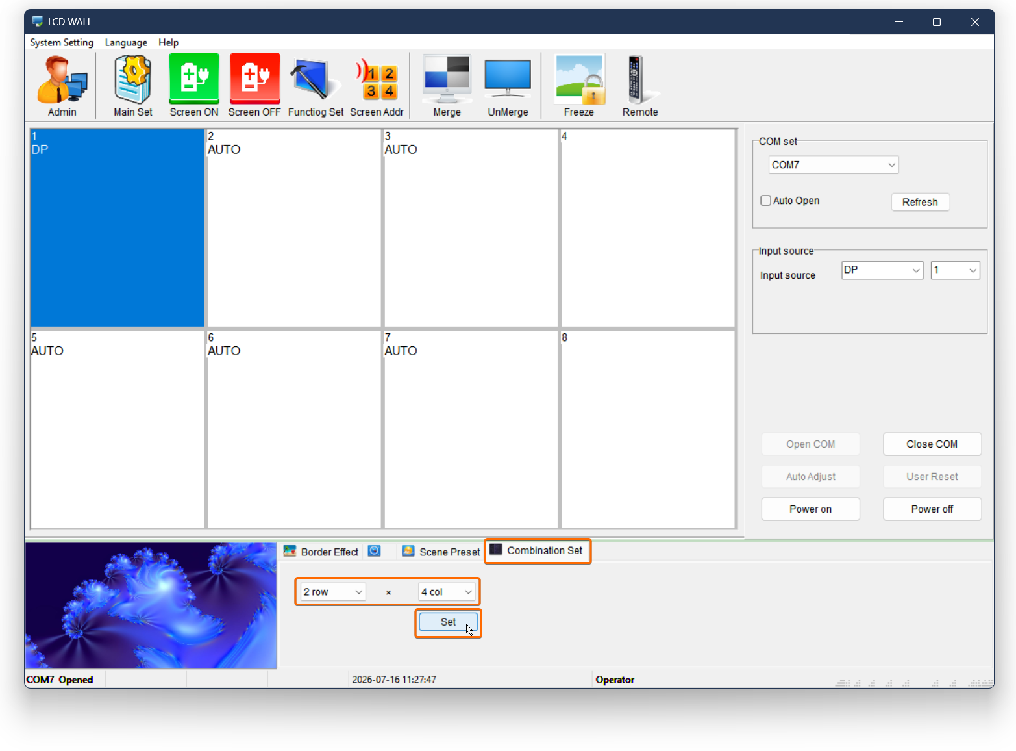This screenshot has width=1016, height=751.
Task: Open Main Set settings
Action: click(x=133, y=86)
